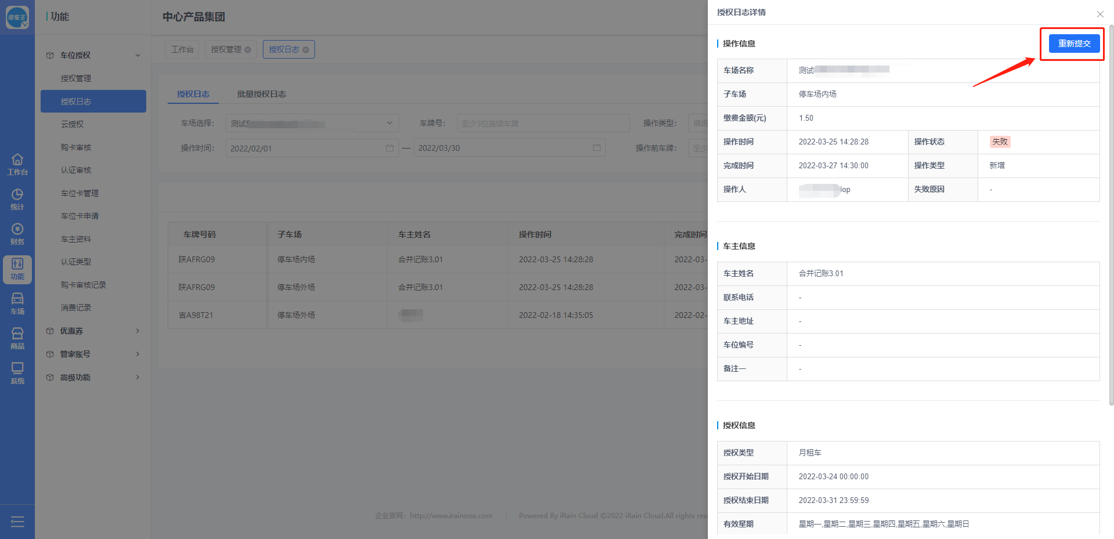The image size is (1114, 539).
Task: Open the 系统 system icon
Action: click(x=17, y=373)
